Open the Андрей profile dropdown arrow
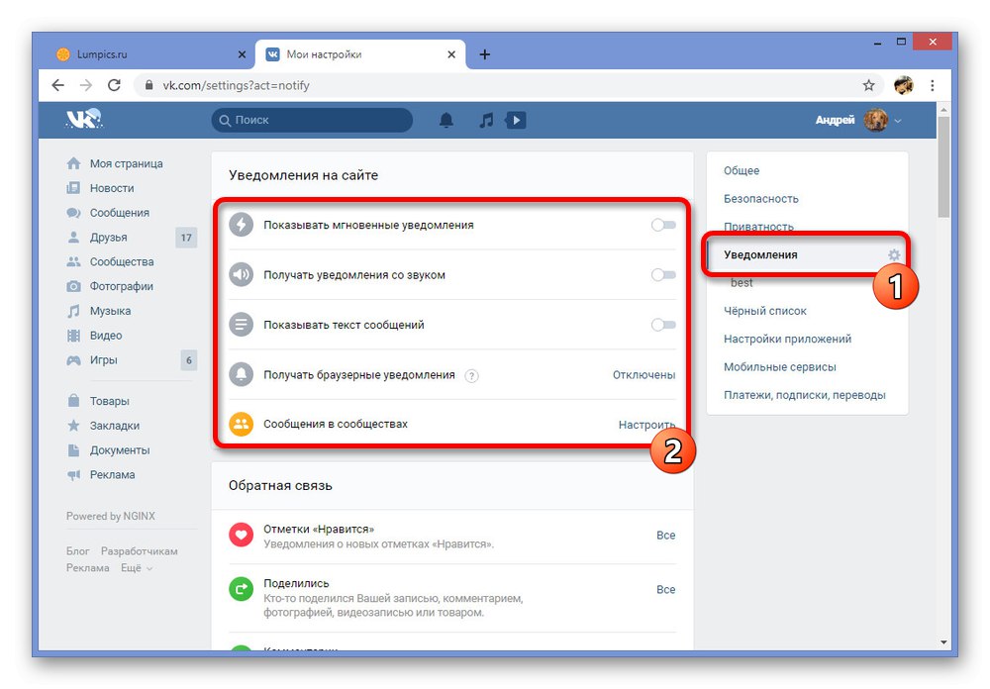The width and height of the screenshot is (990, 689). pos(898,121)
